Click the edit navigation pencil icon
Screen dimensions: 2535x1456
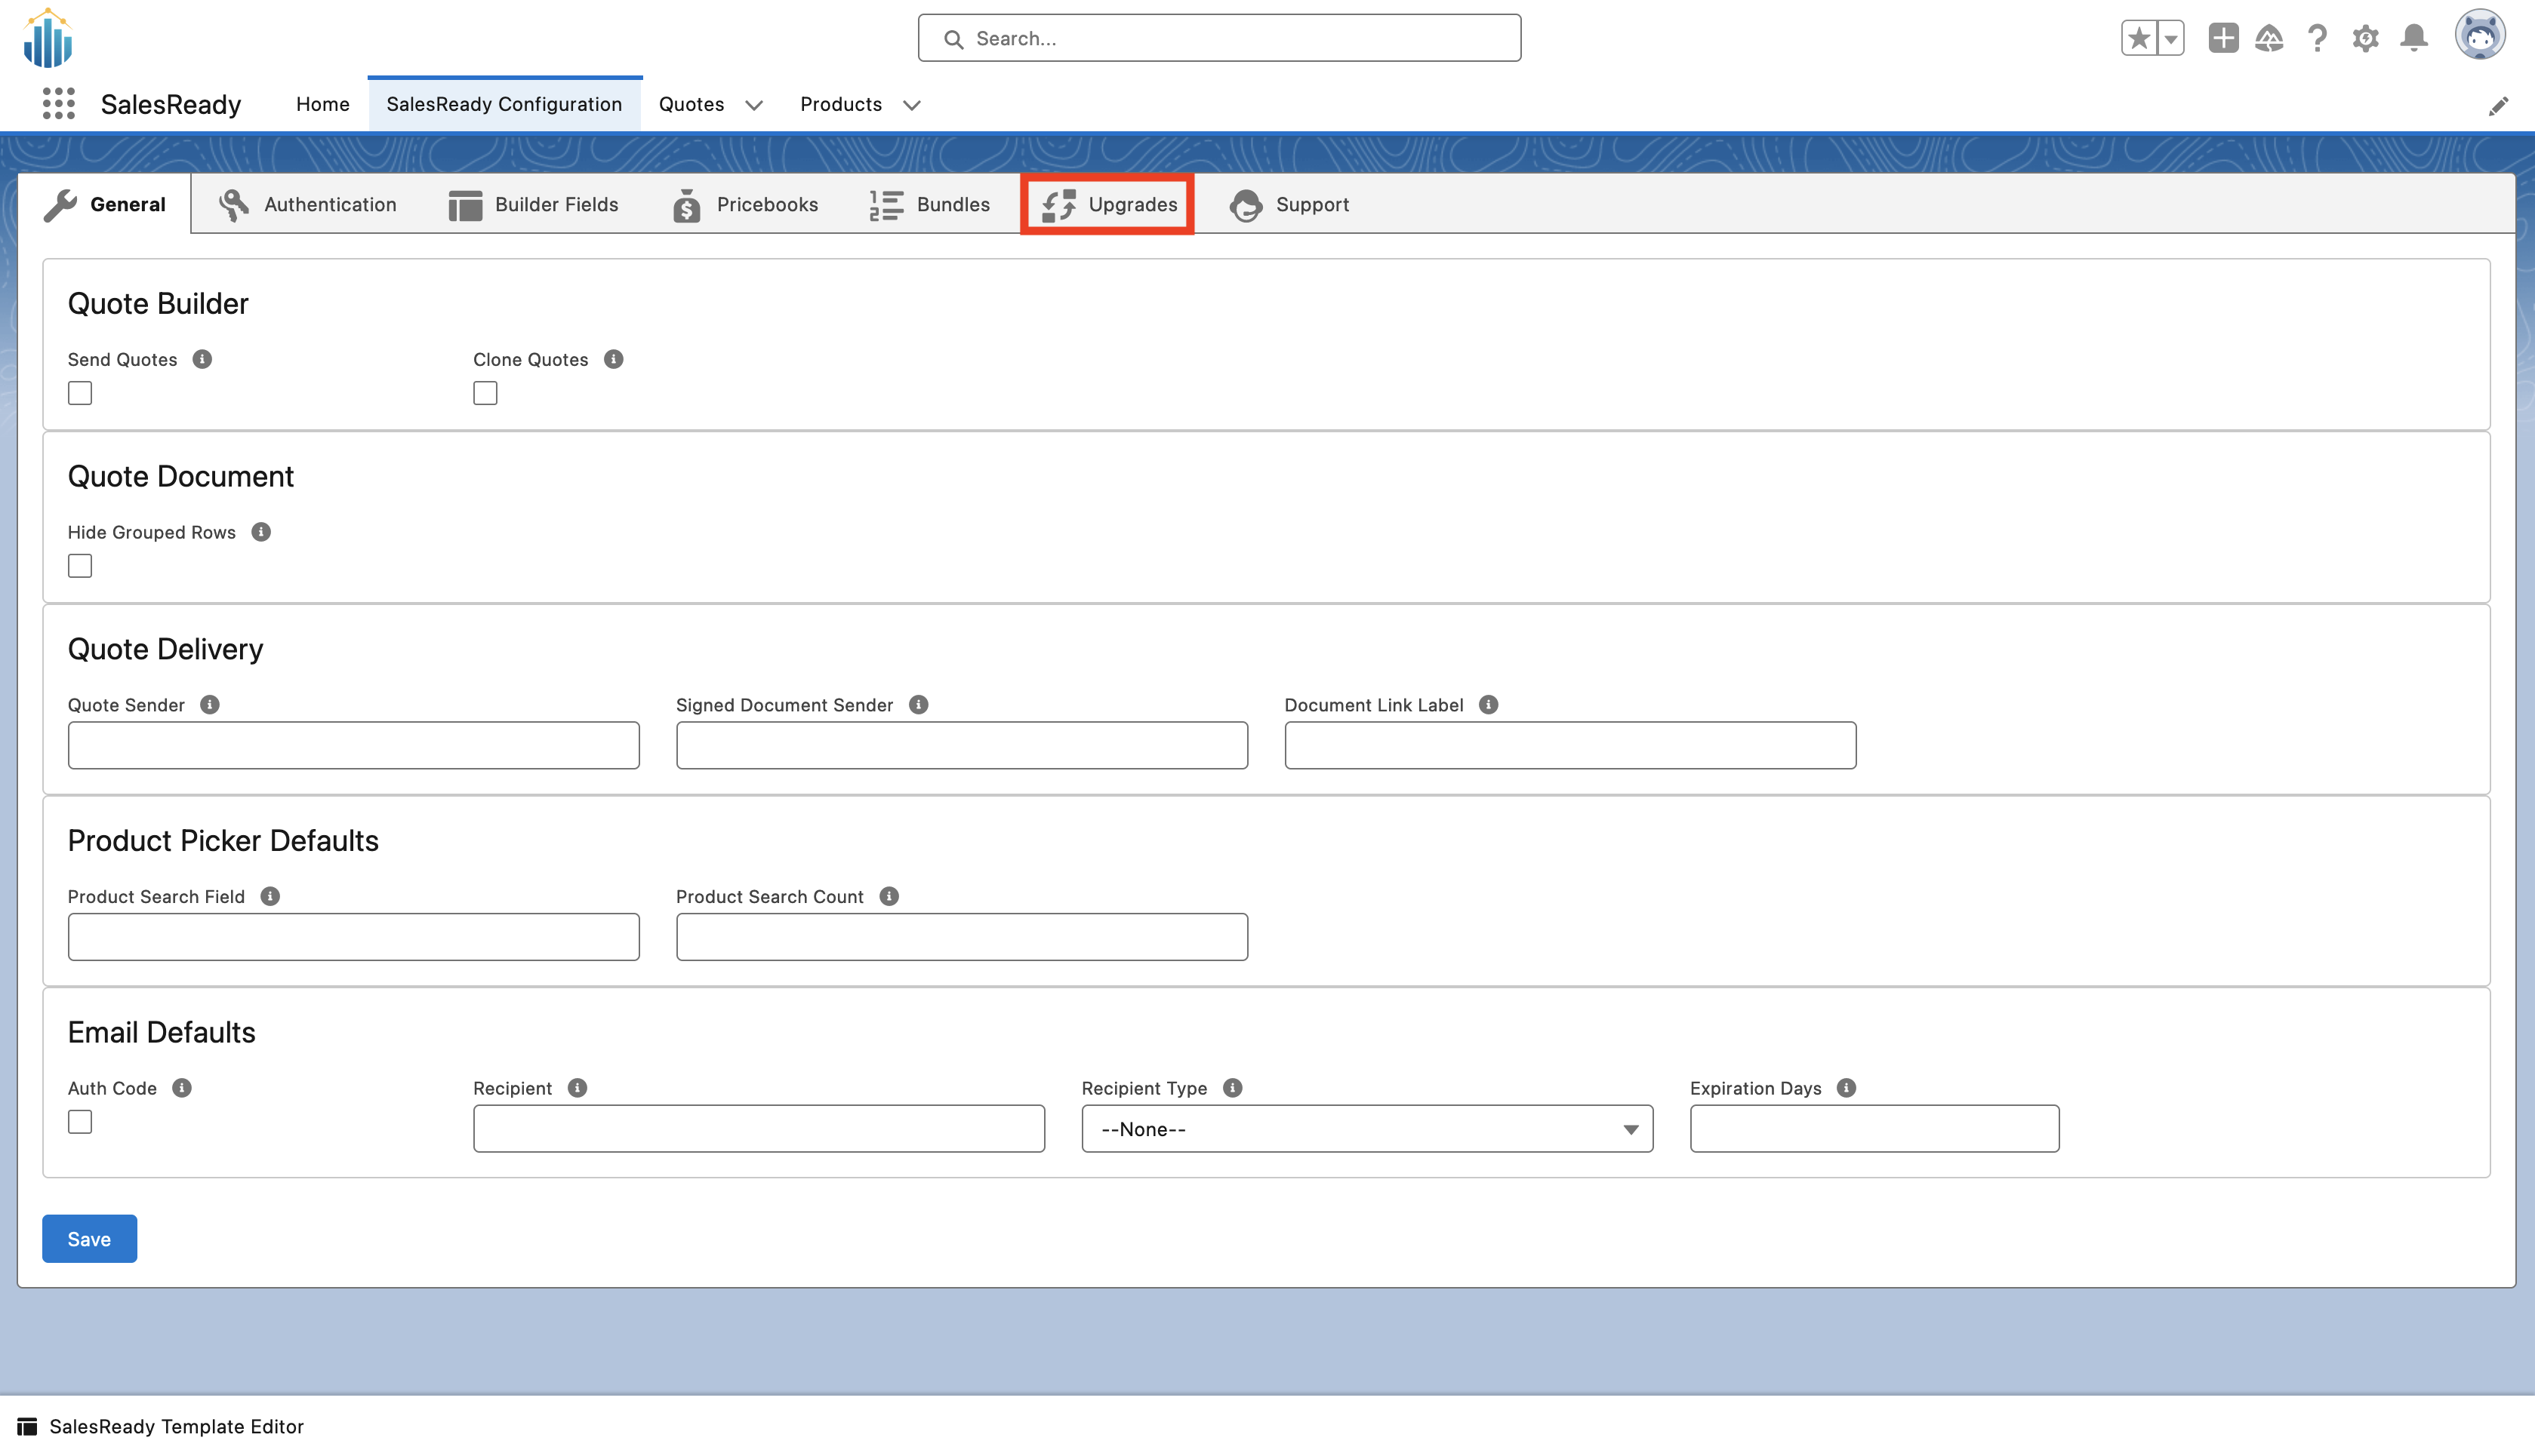pos(2498,106)
